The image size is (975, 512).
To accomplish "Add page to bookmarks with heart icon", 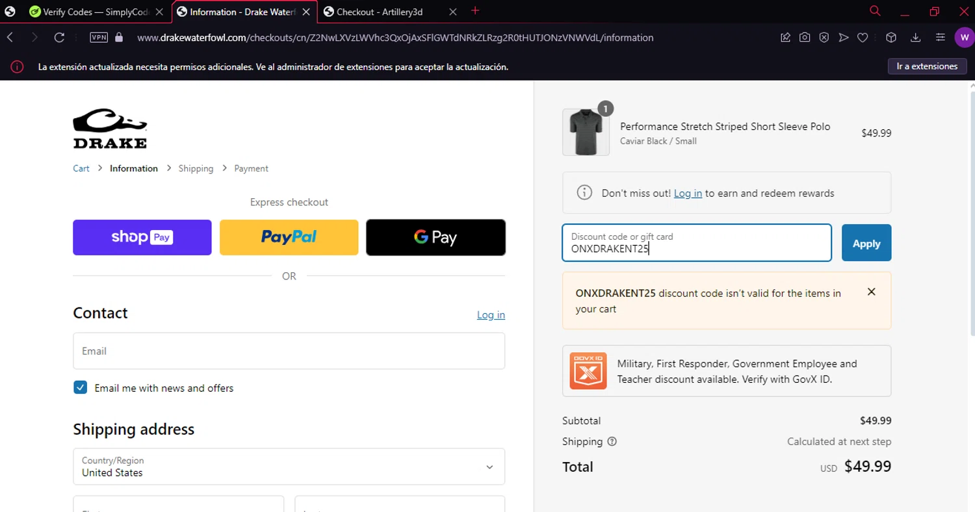I will [x=863, y=38].
